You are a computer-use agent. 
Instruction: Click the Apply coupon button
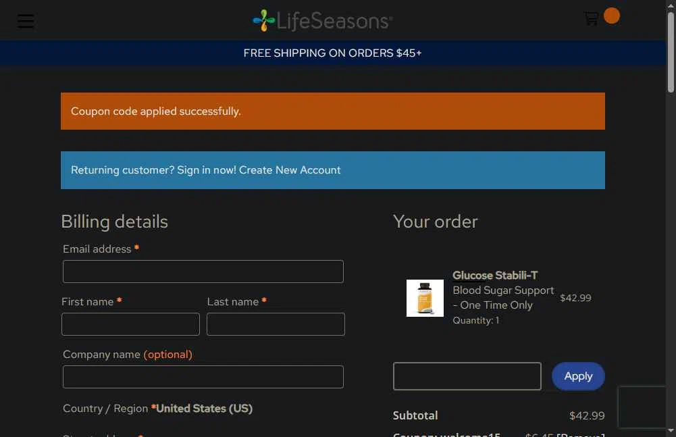578,376
